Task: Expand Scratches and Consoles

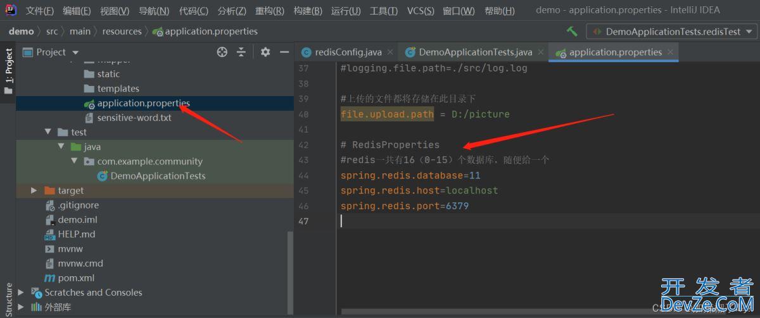Action: click(21, 292)
